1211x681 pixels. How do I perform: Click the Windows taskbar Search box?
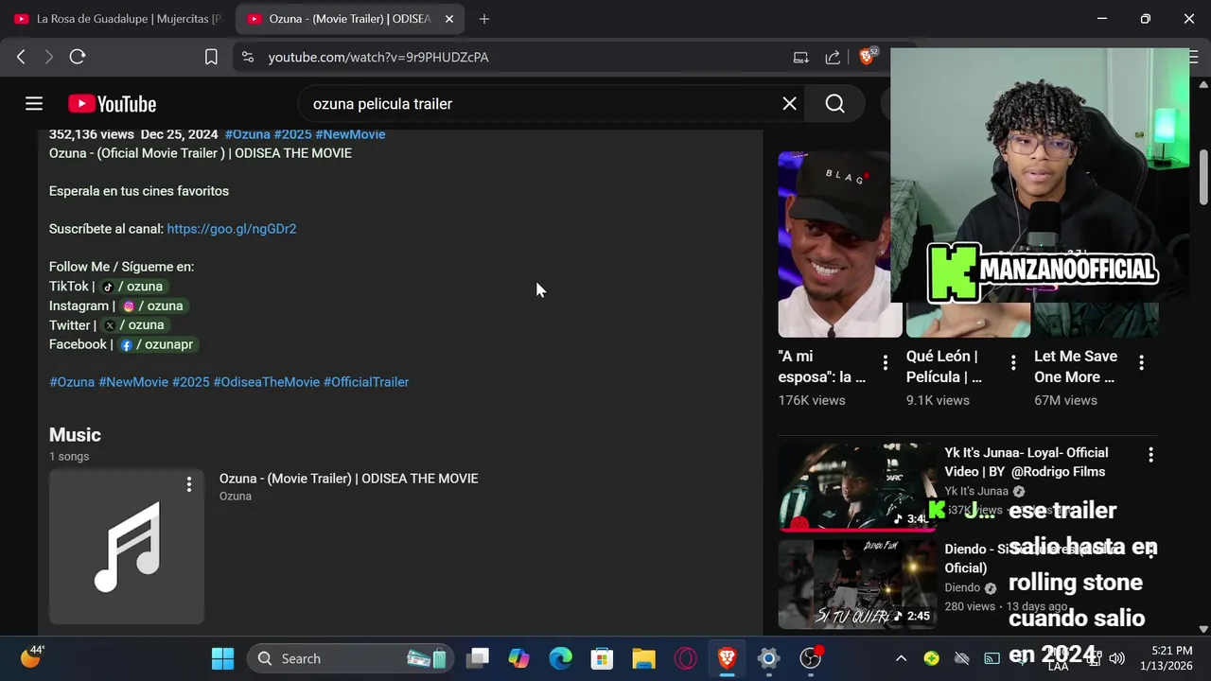coord(350,658)
